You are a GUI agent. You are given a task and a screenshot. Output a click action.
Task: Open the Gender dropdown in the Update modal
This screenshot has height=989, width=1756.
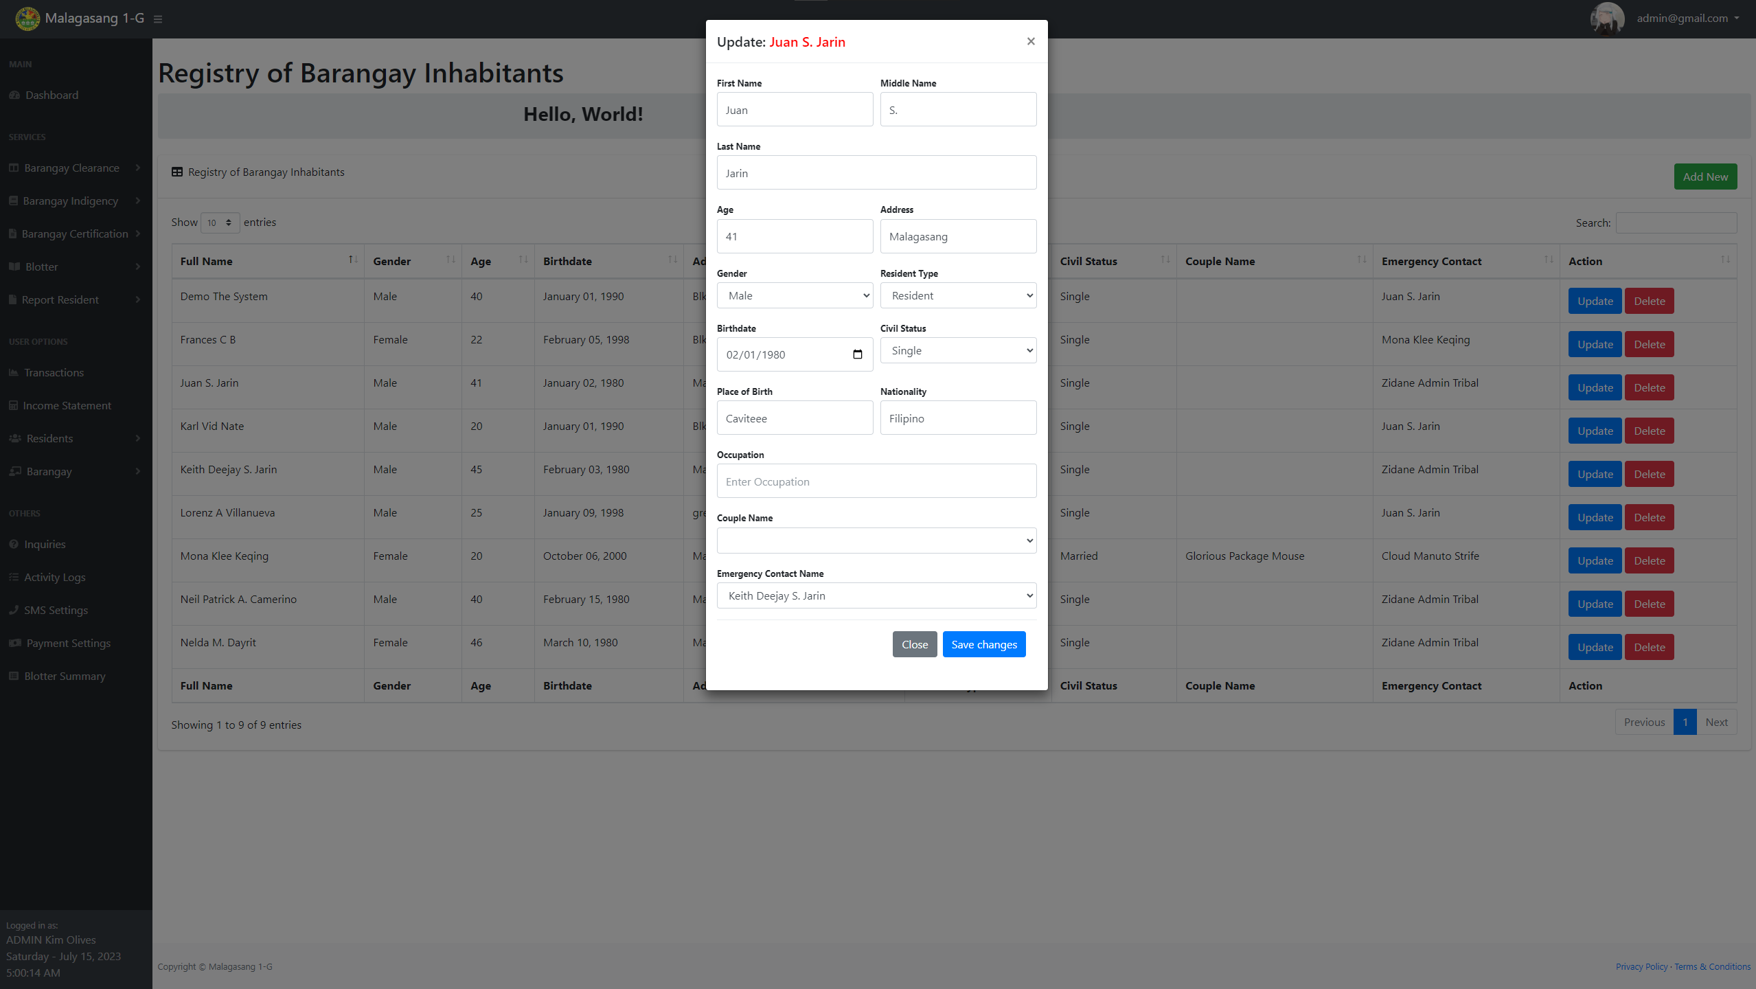tap(794, 295)
